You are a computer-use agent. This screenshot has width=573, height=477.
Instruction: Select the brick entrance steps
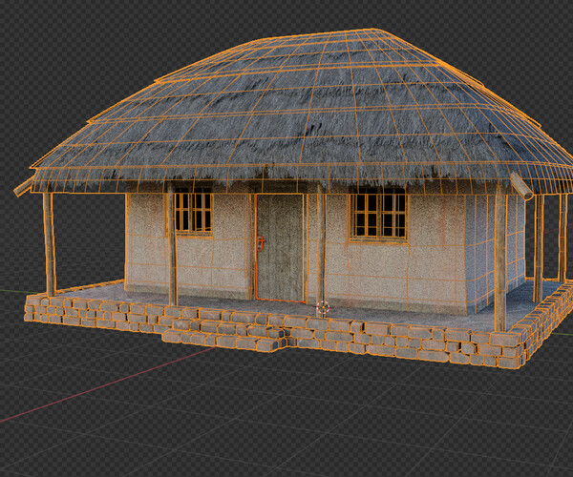point(225,337)
